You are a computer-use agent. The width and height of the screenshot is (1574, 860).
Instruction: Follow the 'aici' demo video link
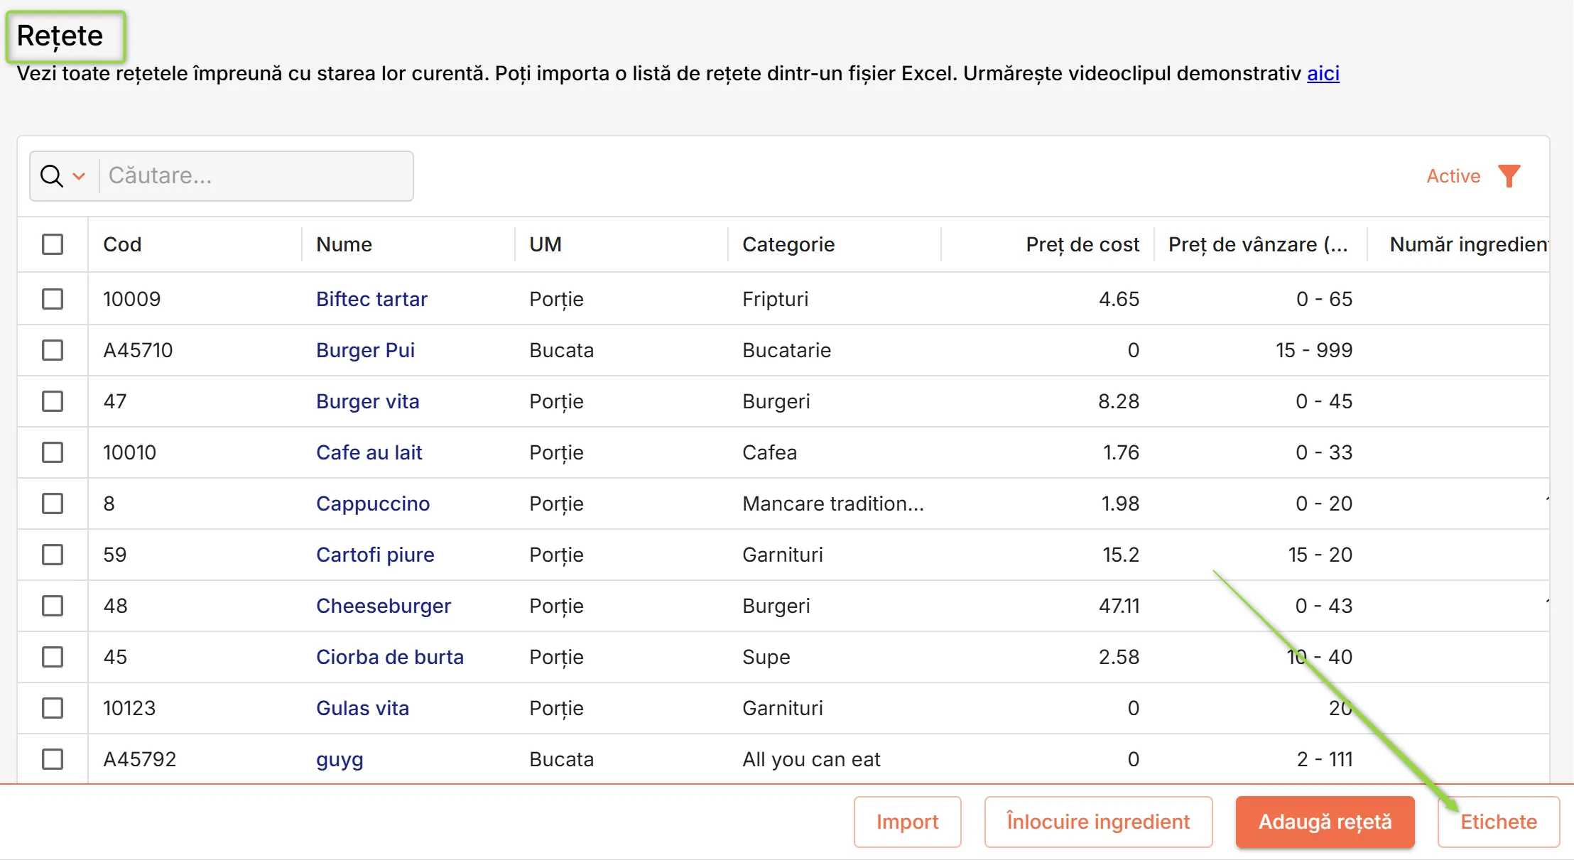pos(1323,73)
